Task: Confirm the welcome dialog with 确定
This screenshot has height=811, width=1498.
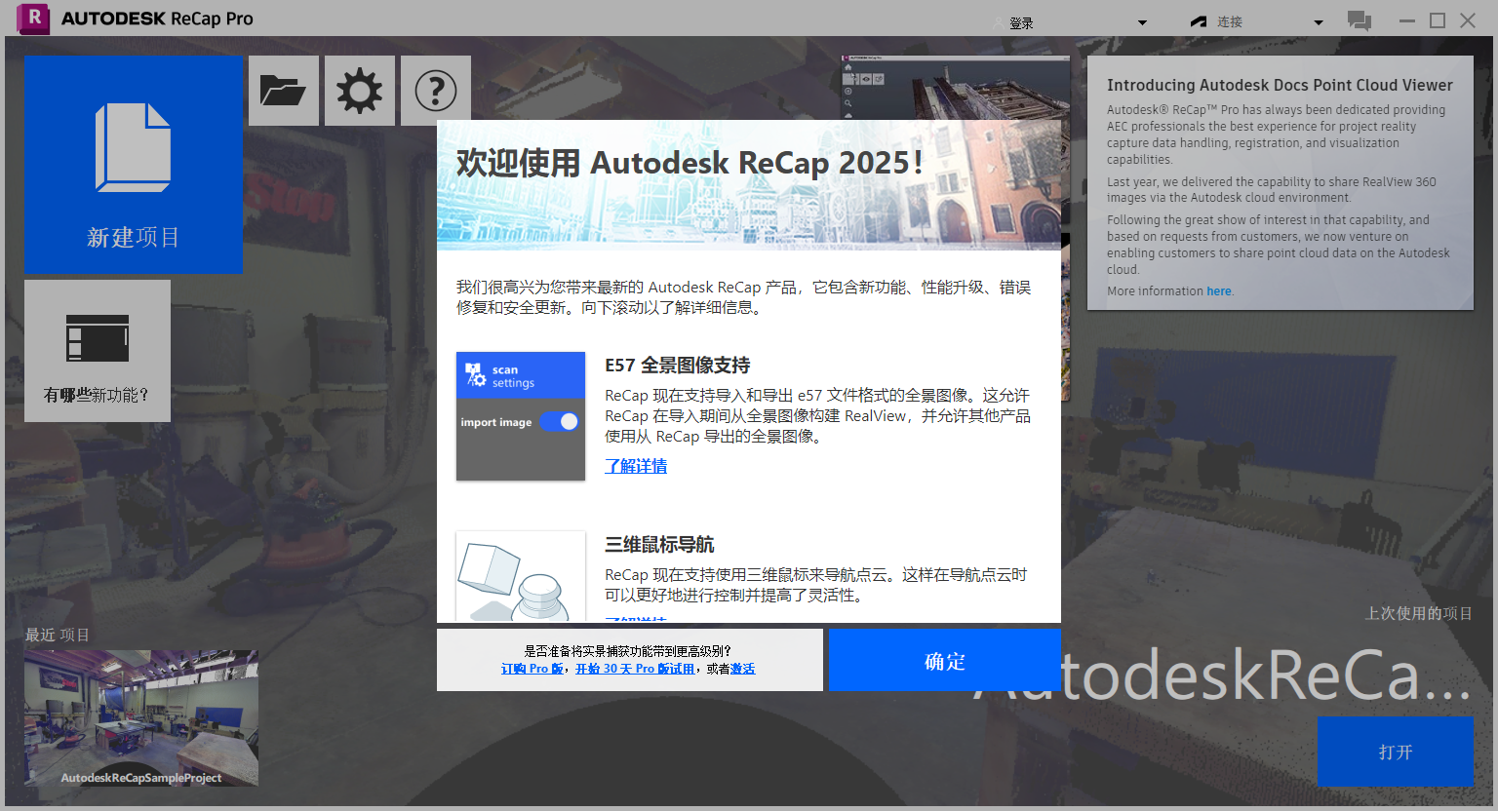Action: [943, 660]
